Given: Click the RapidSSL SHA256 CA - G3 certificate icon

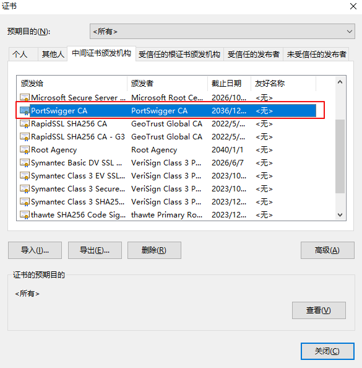Looking at the screenshot, I should click(25, 137).
